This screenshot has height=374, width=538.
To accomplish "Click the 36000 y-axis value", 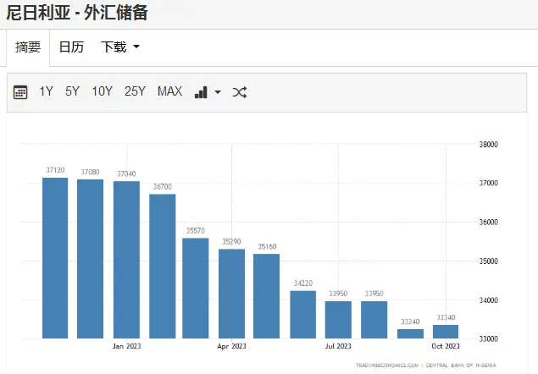I will click(489, 223).
